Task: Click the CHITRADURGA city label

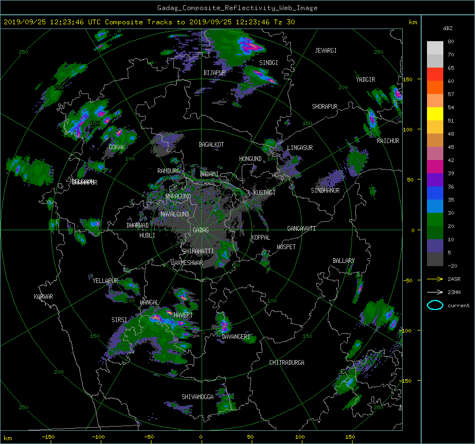Action: (287, 363)
